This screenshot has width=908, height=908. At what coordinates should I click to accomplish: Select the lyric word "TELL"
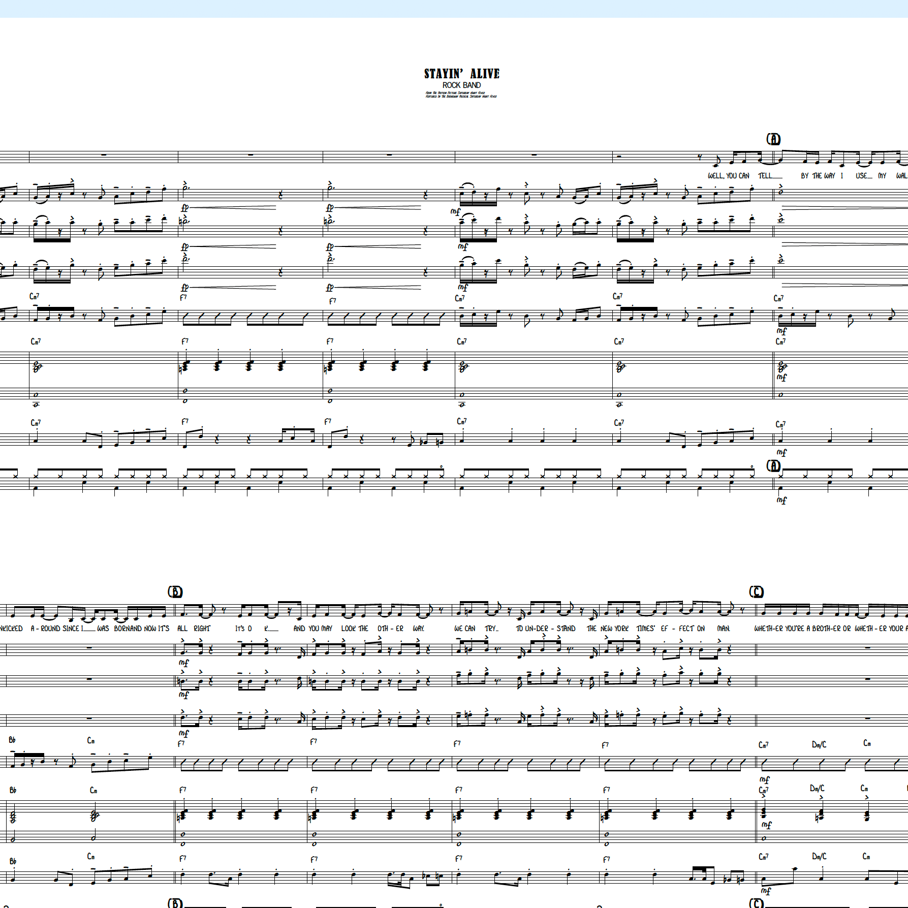pos(765,176)
